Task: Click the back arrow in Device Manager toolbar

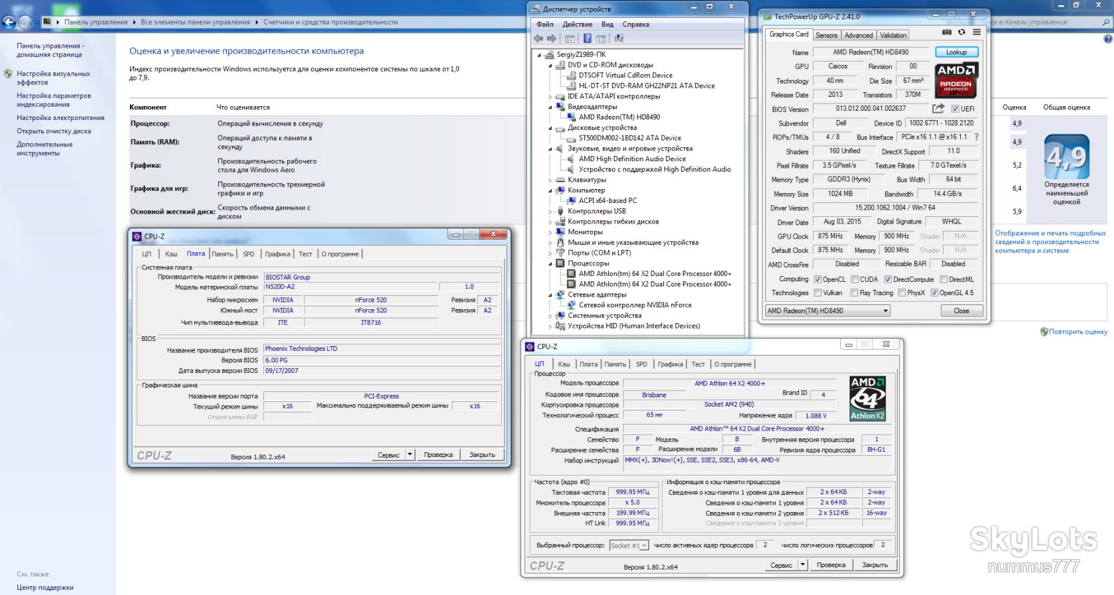Action: (x=538, y=38)
